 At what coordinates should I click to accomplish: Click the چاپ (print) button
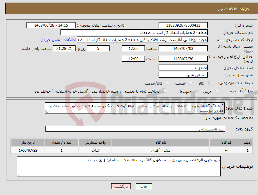click(144, 186)
